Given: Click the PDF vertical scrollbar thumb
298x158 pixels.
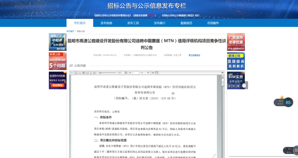Looking at the screenshot, I should pos(223,82).
